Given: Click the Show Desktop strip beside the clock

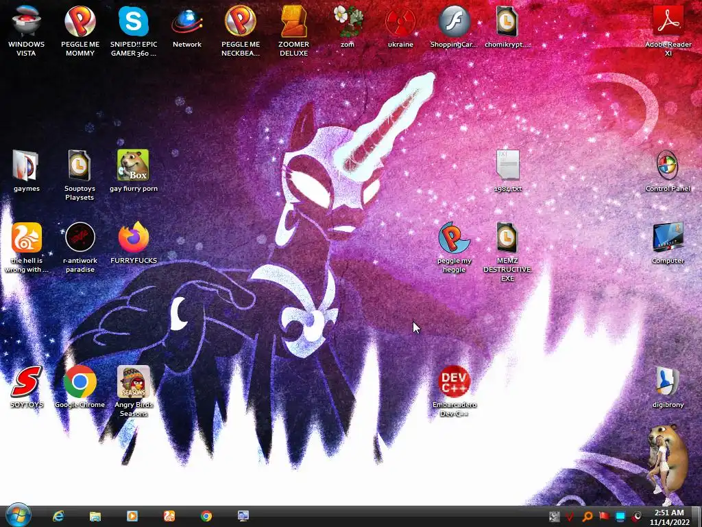Looking at the screenshot, I should 697,517.
